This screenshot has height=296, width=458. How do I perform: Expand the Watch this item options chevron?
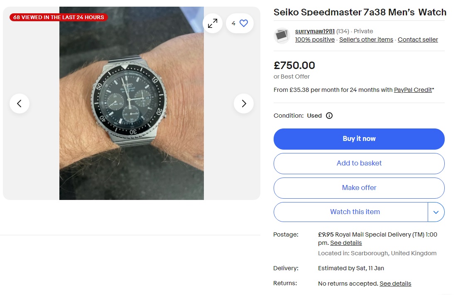pyautogui.click(x=436, y=212)
